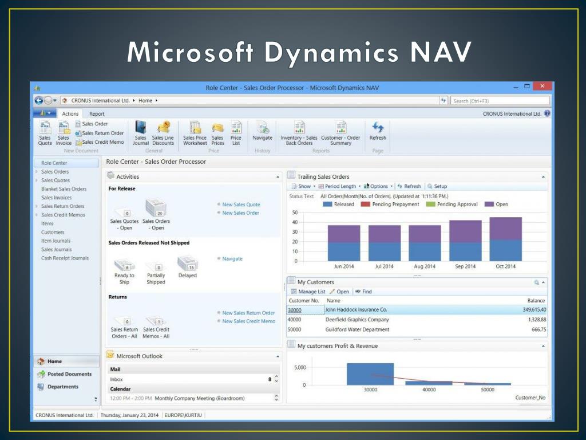Open Sales Quotes - Open cue stack
Viewport: 586px width, 440px height.
click(x=124, y=220)
